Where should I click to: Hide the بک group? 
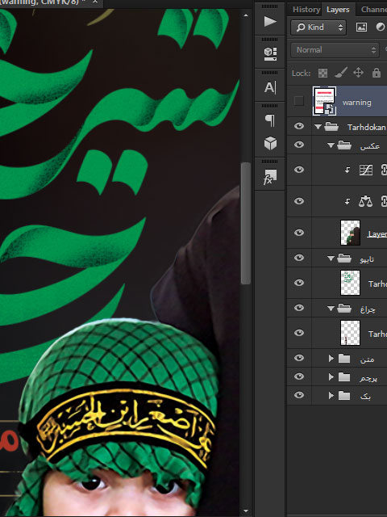[299, 395]
